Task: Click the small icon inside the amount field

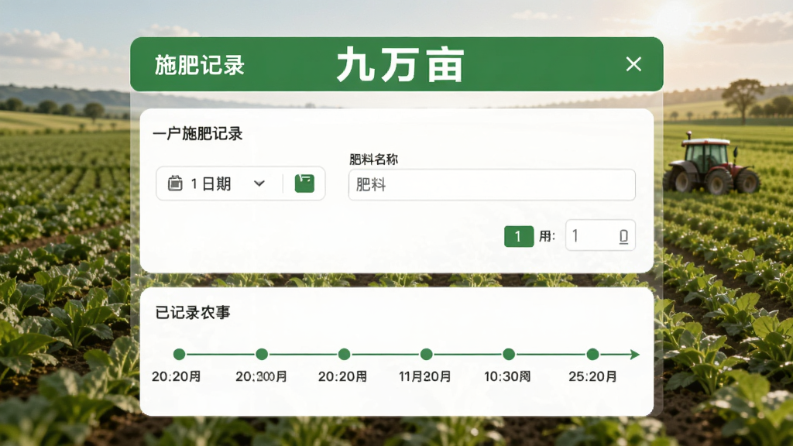Action: (623, 236)
